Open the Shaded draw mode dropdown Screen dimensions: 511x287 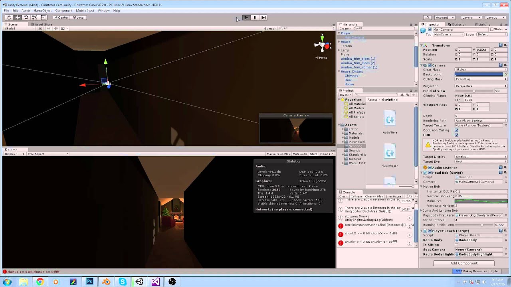19,29
